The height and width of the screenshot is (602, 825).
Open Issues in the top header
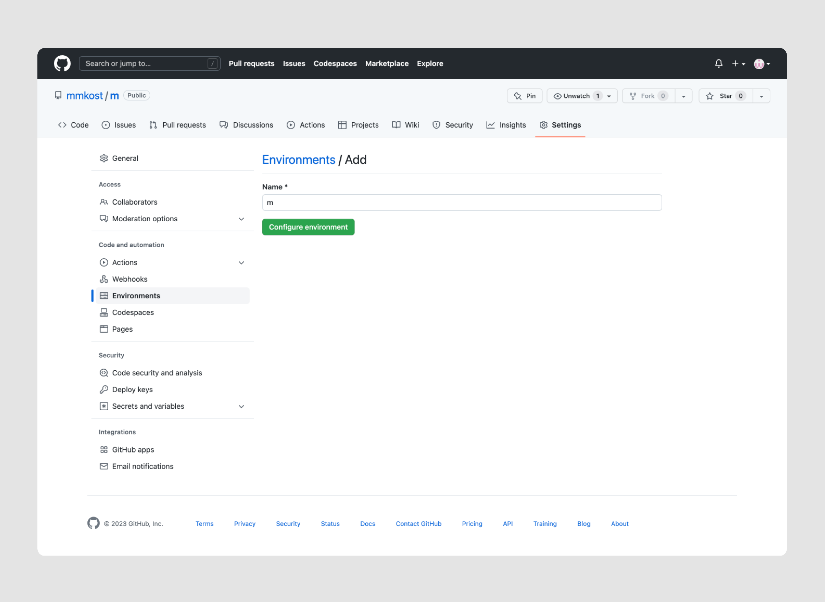[293, 63]
